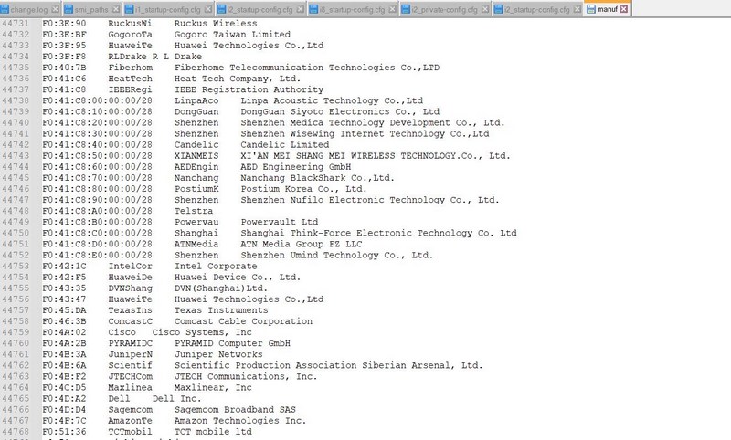This screenshot has height=440, width=731.
Task: Open the i1_startup-config.cfg tab
Action: point(168,9)
